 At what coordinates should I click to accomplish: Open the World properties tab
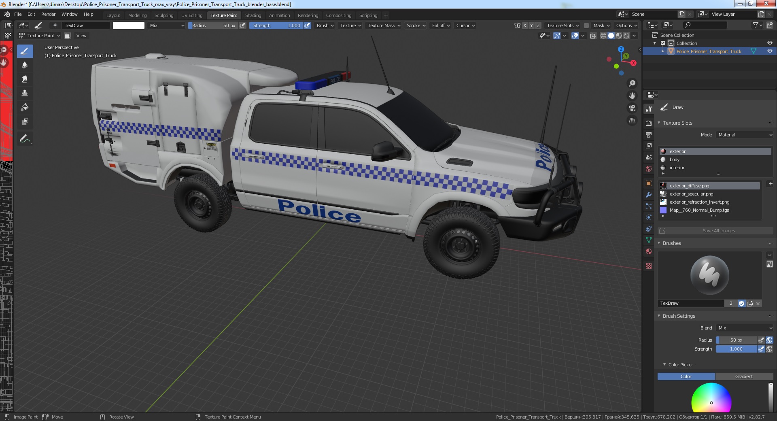coord(649,169)
